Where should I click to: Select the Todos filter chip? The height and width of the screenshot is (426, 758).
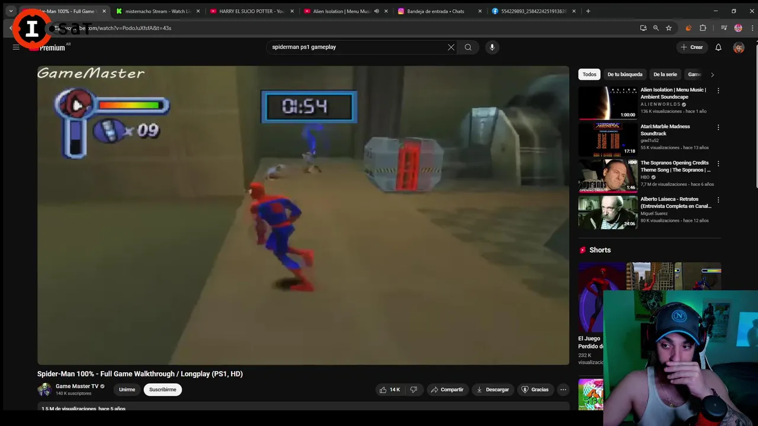click(x=589, y=75)
